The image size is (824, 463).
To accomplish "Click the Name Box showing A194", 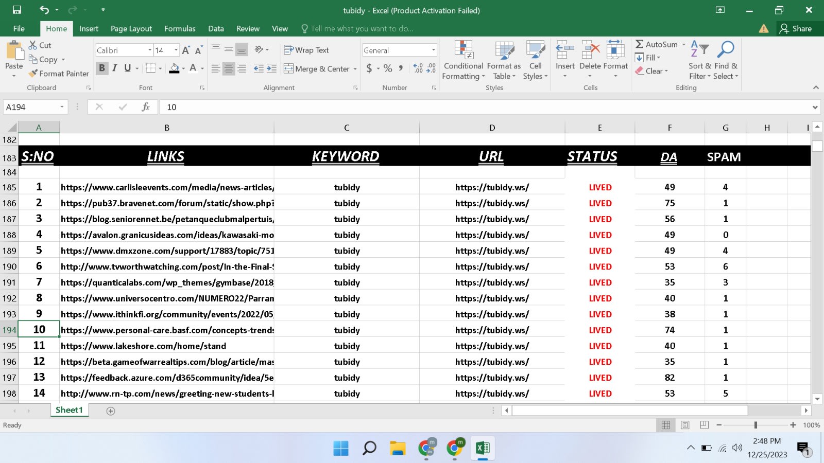I will coord(35,107).
